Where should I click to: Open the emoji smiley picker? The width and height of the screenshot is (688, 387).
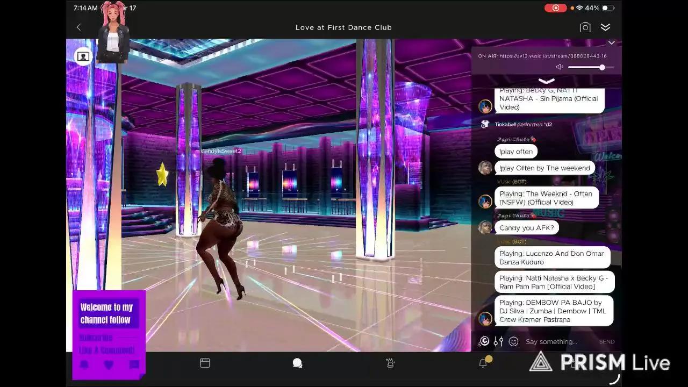[x=513, y=341]
